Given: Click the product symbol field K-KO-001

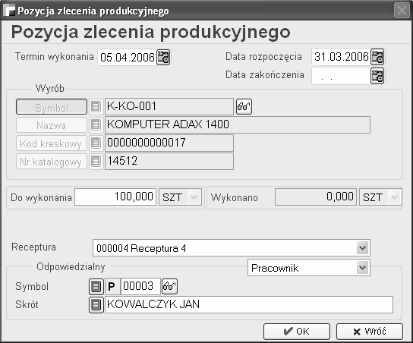Looking at the screenshot, I should pyautogui.click(x=169, y=106).
